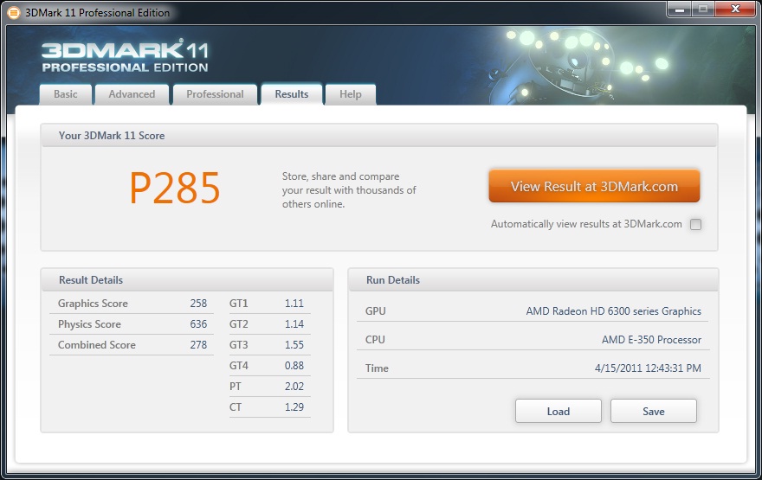Click the Time run details row
The image size is (762, 480).
coord(533,368)
